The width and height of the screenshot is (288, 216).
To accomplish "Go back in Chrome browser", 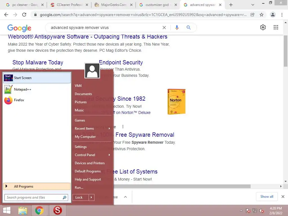I will pyautogui.click(x=6, y=15).
